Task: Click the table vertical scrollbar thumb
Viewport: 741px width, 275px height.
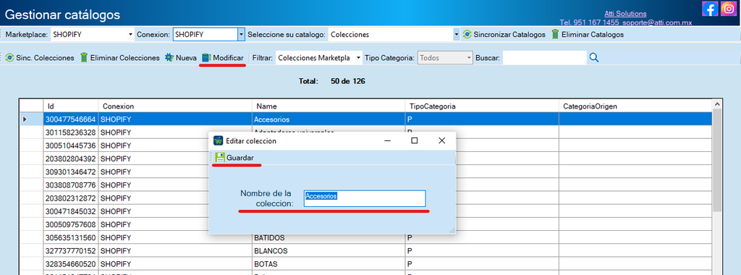Action: tap(717, 161)
